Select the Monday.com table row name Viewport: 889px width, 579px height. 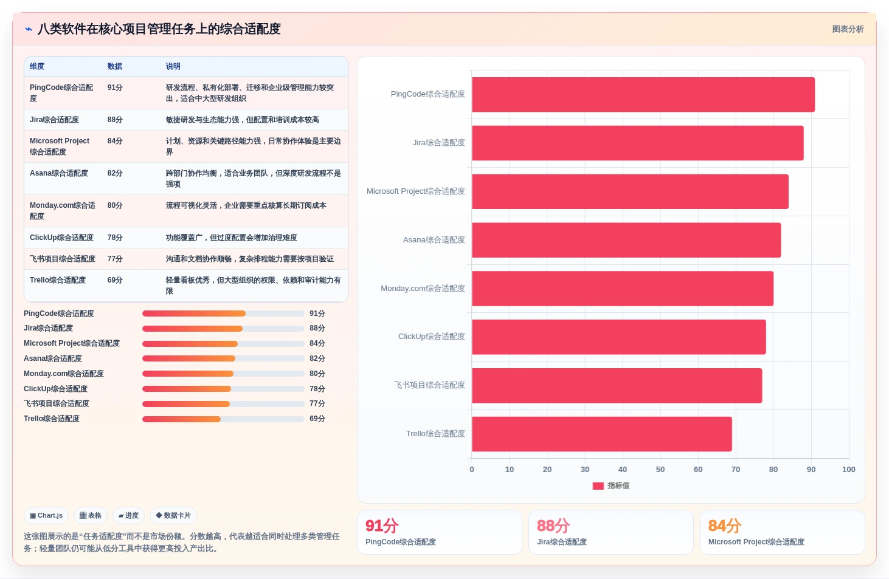click(63, 211)
